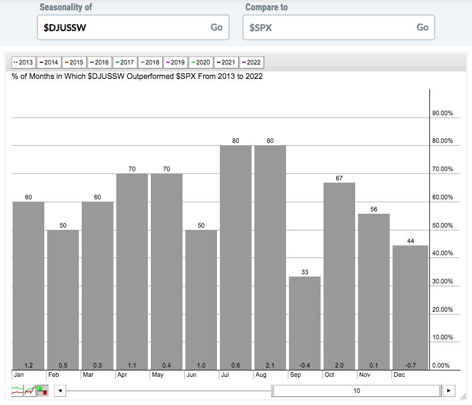This screenshot has height=405, width=472.
Task: Toggle the 2015 year legend item
Action: coord(74,62)
